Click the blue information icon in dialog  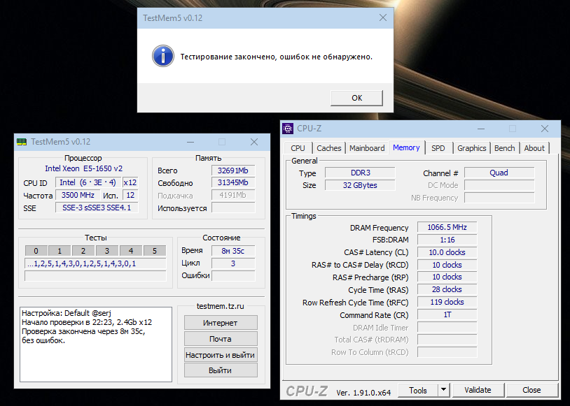point(163,56)
